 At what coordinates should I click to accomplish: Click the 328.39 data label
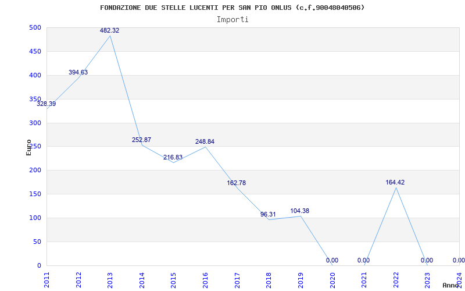(x=46, y=104)
